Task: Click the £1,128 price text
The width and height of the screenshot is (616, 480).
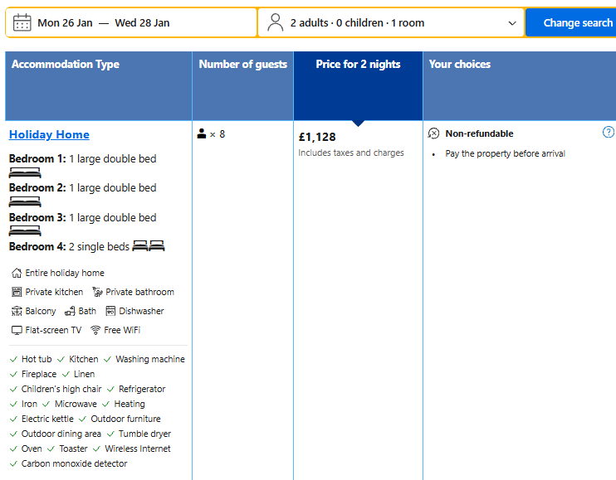Action: pyautogui.click(x=317, y=137)
